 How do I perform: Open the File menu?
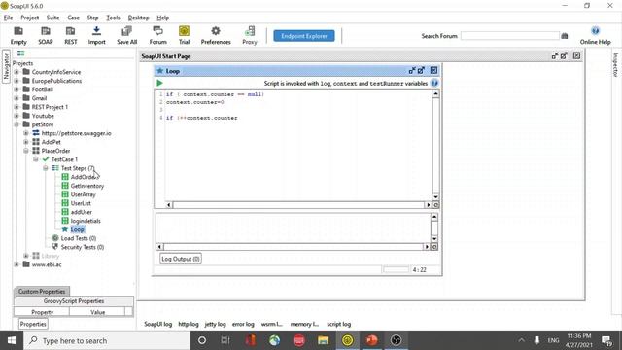point(8,17)
